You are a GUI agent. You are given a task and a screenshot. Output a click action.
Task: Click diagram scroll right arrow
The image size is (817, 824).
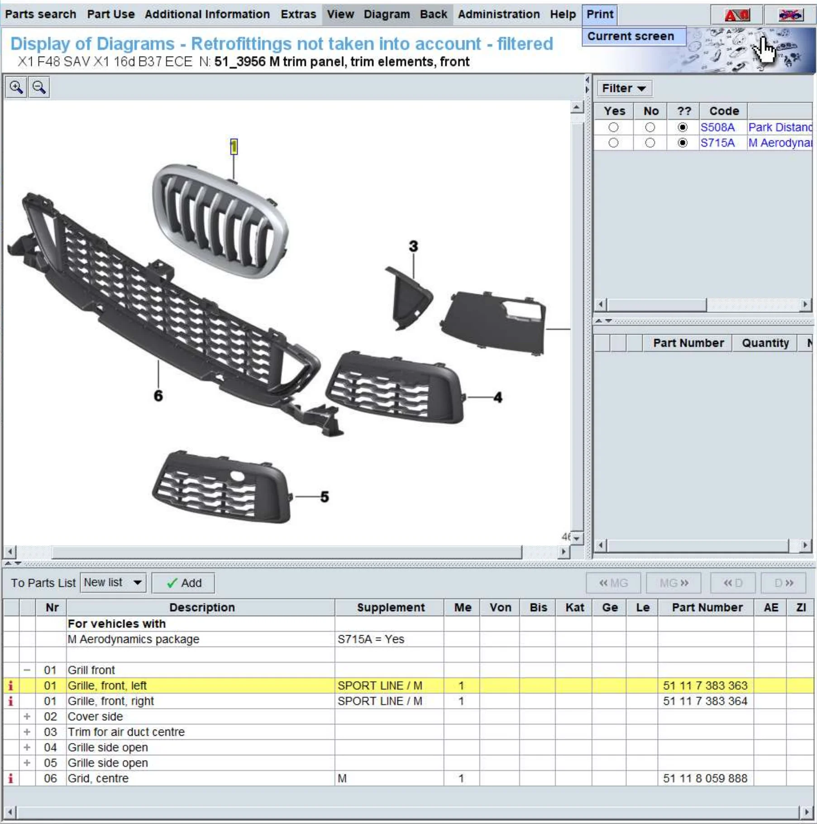click(564, 552)
